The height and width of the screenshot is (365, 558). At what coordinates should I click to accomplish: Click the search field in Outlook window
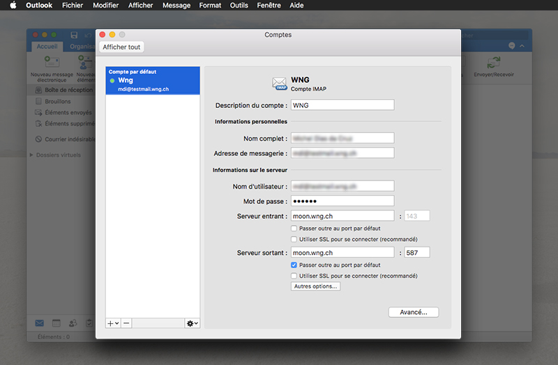pos(495,36)
